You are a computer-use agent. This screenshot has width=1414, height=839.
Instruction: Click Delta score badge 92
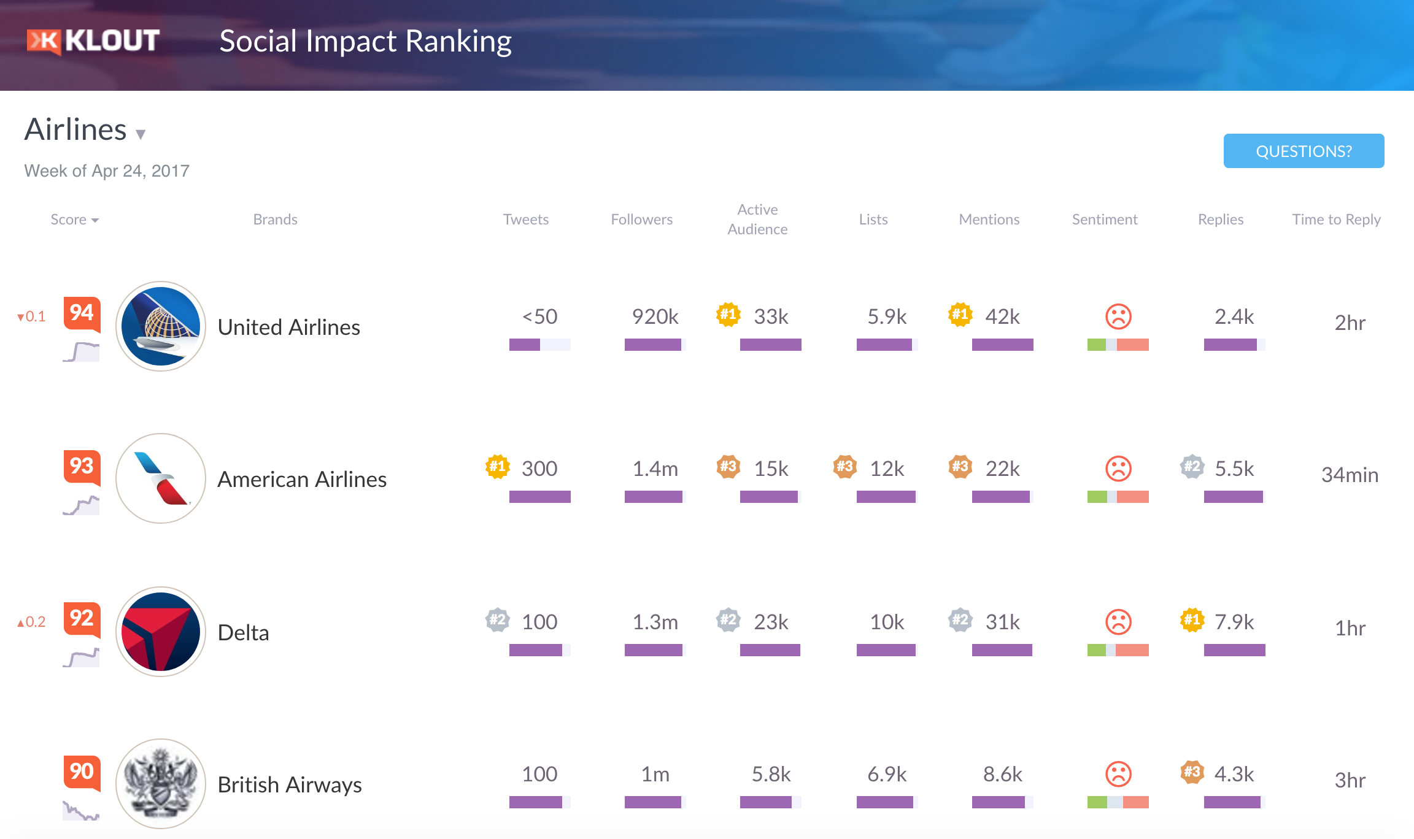(82, 619)
